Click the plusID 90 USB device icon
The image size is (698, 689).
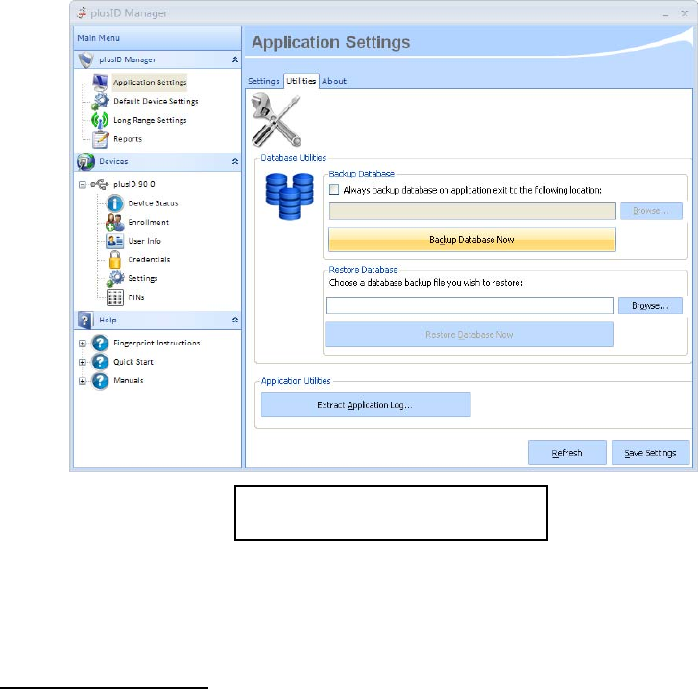(100, 184)
